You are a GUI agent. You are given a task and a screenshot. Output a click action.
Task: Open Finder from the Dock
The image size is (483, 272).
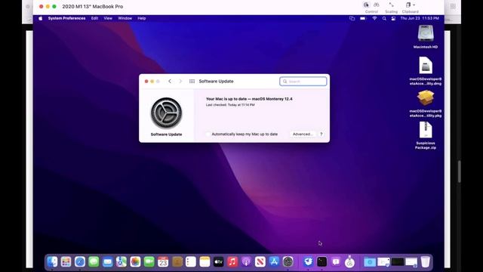click(52, 262)
